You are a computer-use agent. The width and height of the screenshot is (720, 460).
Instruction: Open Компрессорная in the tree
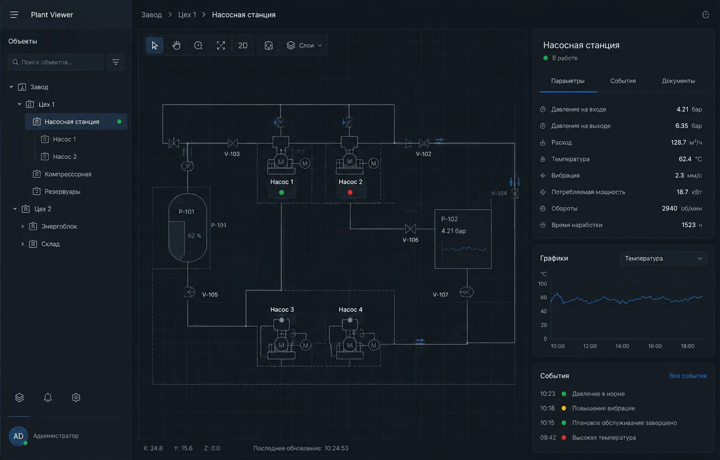[68, 174]
